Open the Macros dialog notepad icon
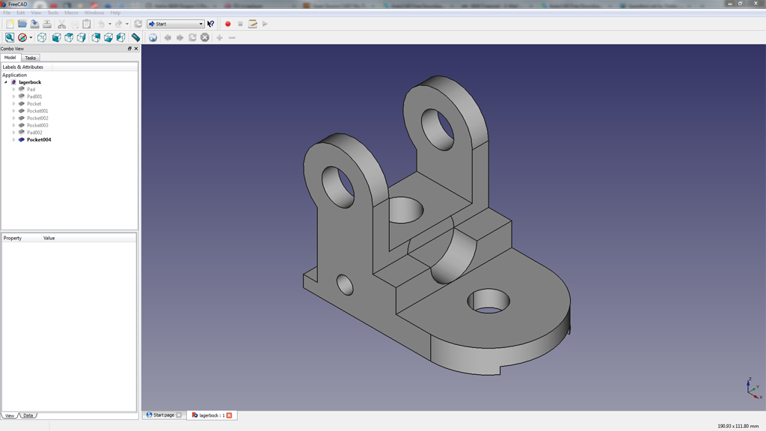Screen dimensions: 766x431 253,24
